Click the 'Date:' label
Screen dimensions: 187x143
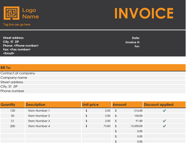click(x=136, y=38)
